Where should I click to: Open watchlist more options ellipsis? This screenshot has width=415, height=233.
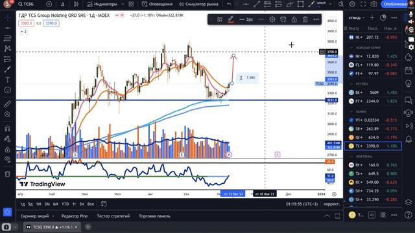[x=394, y=17]
